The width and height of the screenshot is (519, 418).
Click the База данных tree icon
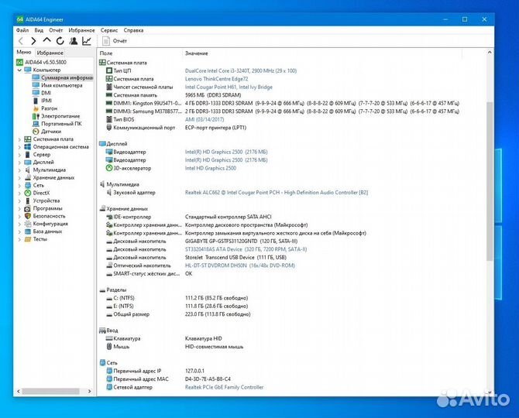[28, 231]
